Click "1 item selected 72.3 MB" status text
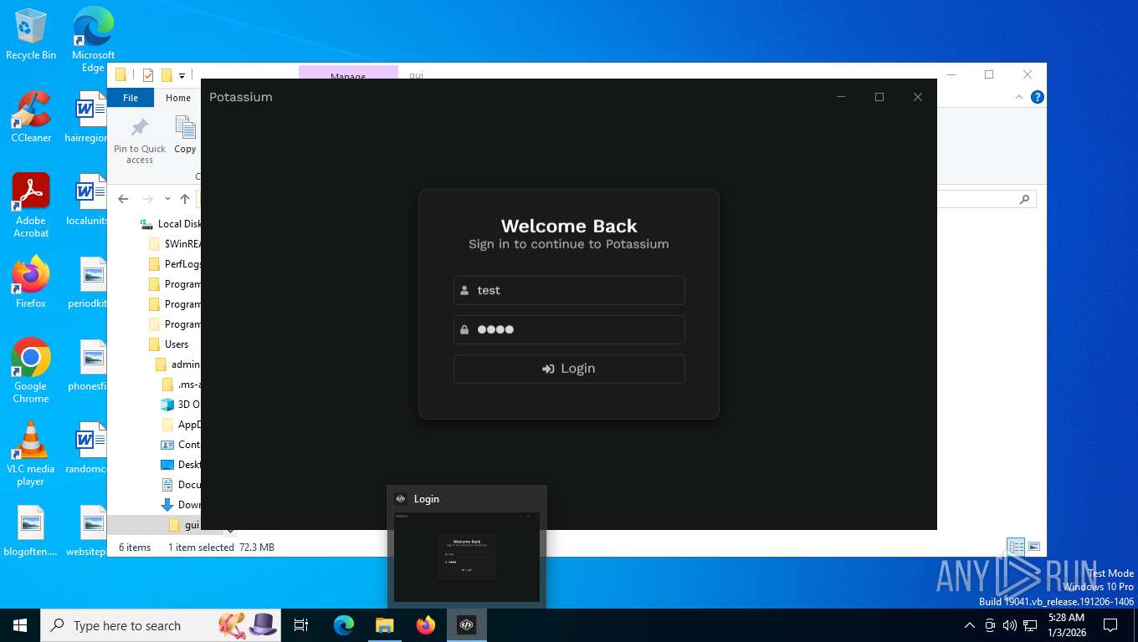Viewport: 1138px width, 642px height. click(x=221, y=548)
